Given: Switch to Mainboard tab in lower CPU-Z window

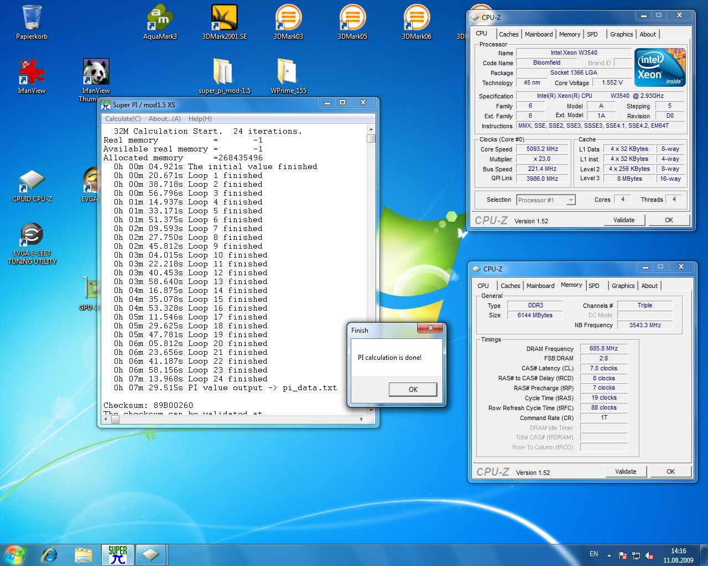Looking at the screenshot, I should click(x=540, y=286).
